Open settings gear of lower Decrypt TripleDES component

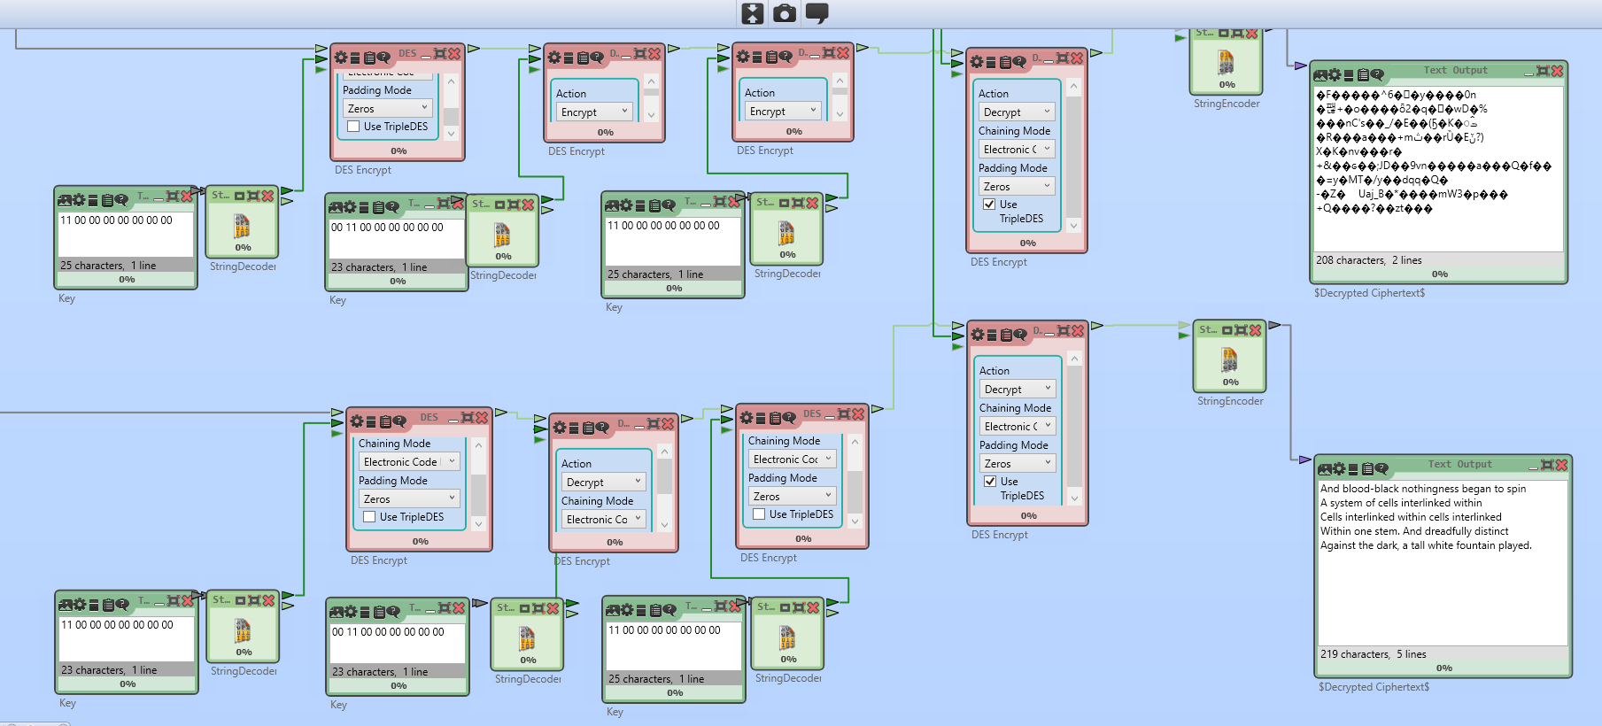point(978,335)
